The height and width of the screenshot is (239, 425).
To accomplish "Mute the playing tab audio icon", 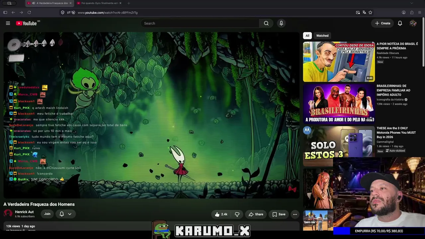I will pos(34,3).
